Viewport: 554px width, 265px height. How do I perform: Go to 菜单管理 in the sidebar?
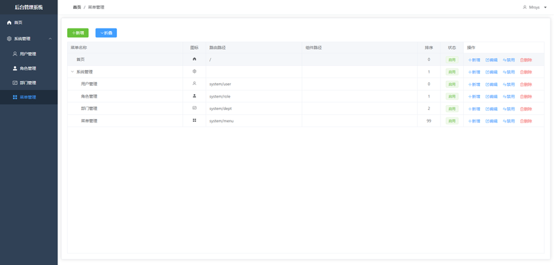click(28, 98)
